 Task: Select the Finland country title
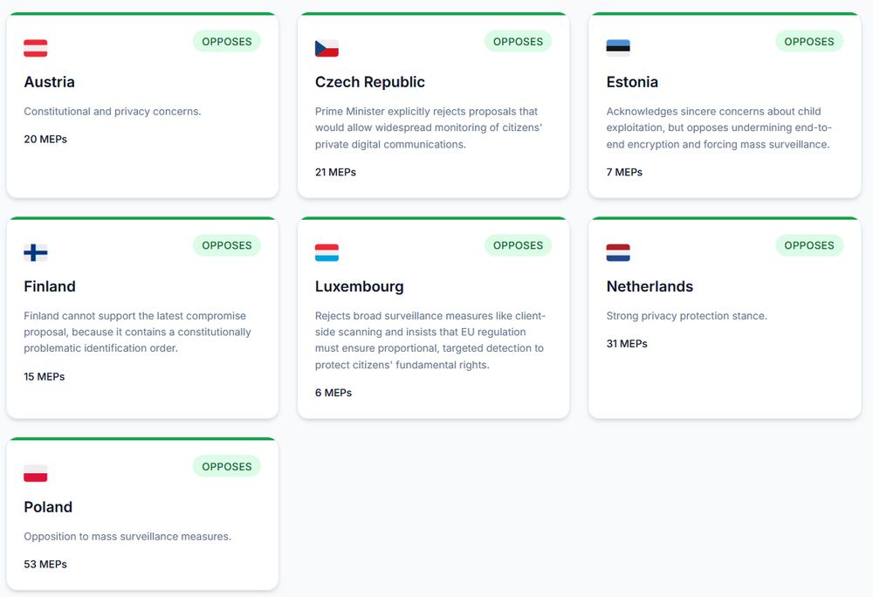tap(50, 286)
